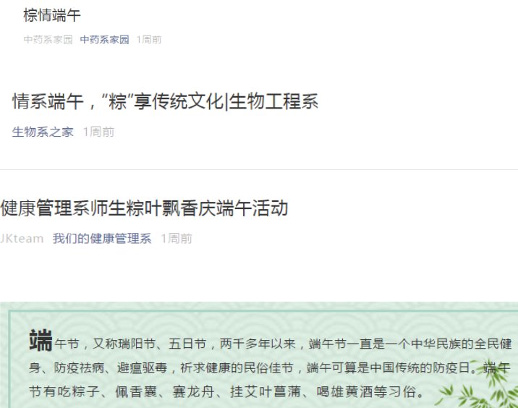518x408 pixels.
Task: Click 1周前 timestamp beside 我们的健康管理系
Action: click(177, 239)
